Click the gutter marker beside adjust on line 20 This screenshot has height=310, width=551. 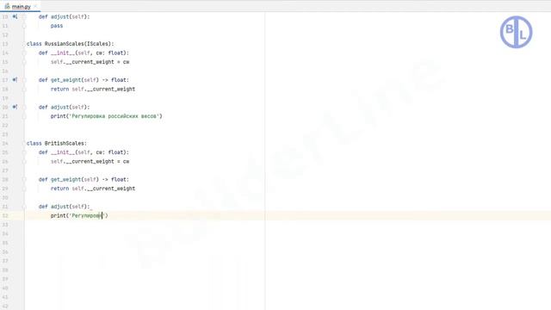coord(15,107)
